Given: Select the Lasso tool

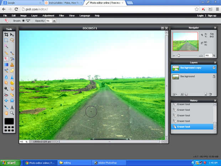Looking at the screenshot, I should point(12,40).
